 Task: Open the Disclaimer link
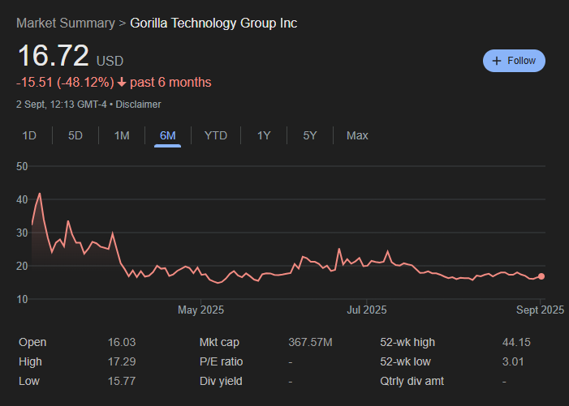[x=138, y=105]
